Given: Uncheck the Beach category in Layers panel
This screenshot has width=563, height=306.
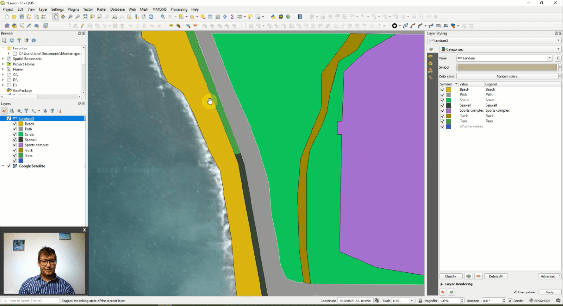Looking at the screenshot, I should [14, 124].
